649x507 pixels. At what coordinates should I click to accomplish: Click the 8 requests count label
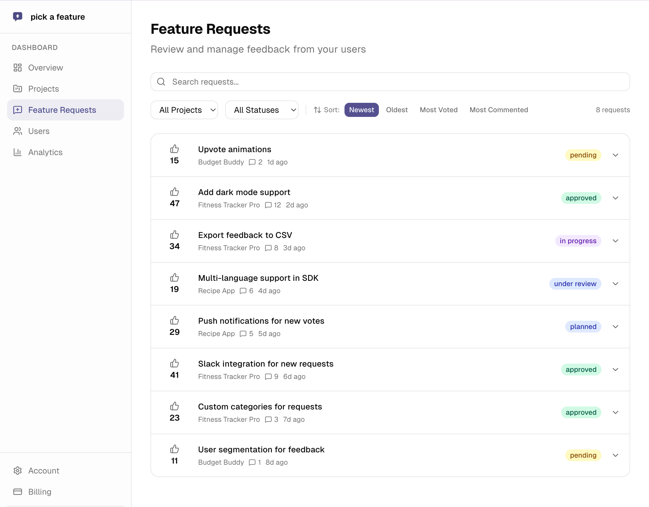coord(613,110)
